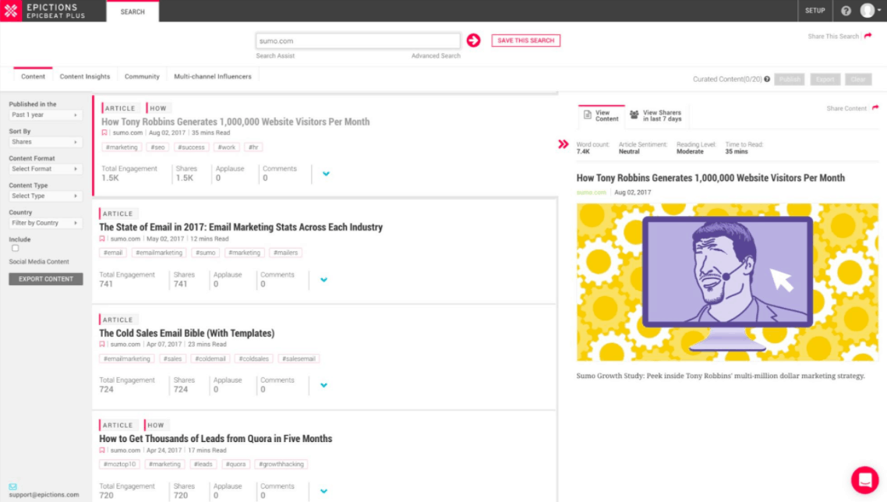Open the Quora leads article title
887x502 pixels.
click(216, 439)
